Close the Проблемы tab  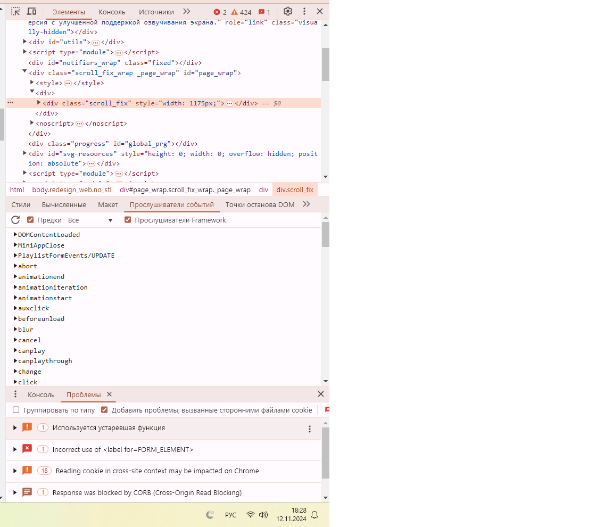(x=110, y=394)
